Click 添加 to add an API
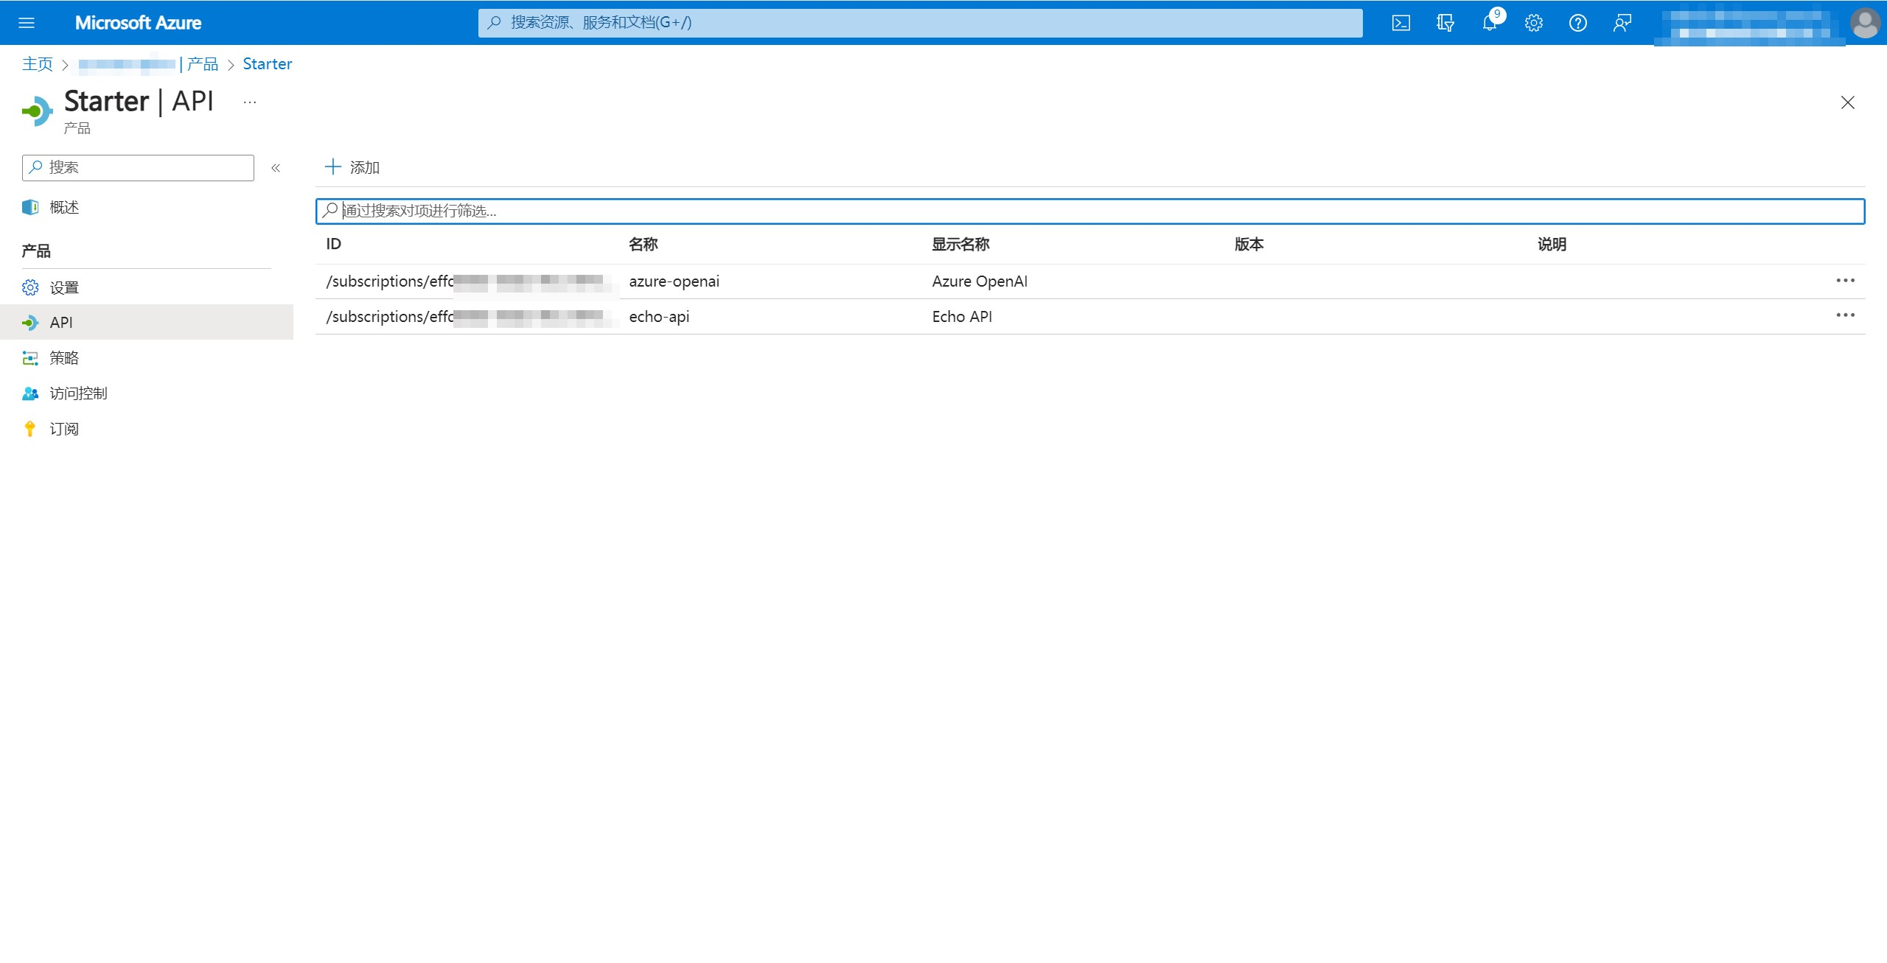Viewport: 1887px width, 963px height. coord(352,167)
